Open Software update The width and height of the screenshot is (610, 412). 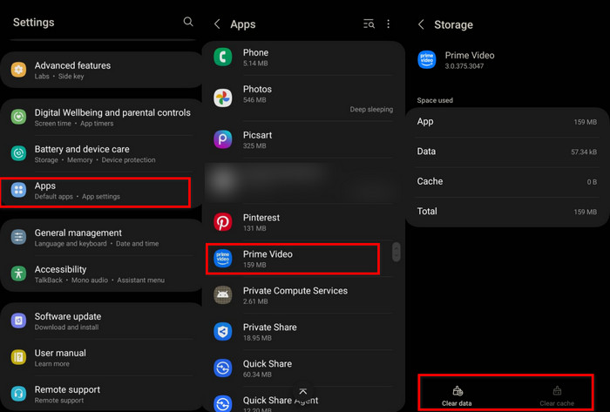click(x=101, y=321)
